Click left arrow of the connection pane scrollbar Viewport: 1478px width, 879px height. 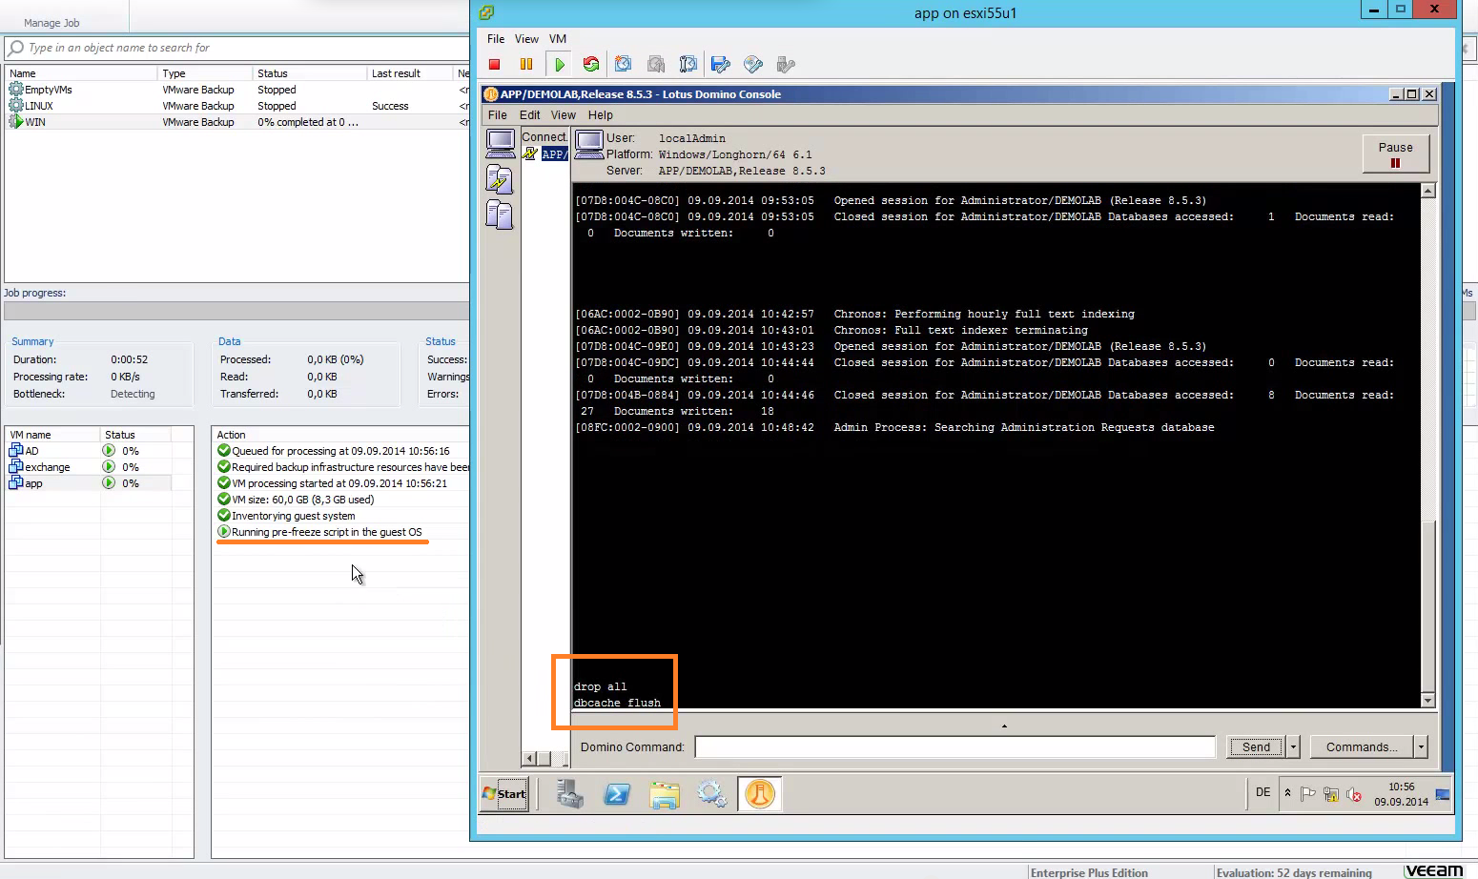529,759
